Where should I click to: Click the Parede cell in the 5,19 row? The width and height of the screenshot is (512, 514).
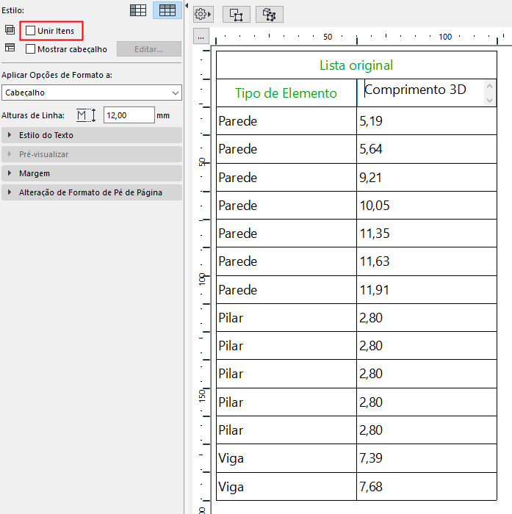click(286, 121)
